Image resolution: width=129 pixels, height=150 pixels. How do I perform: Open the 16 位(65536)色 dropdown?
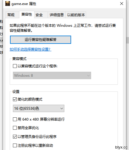38,109
